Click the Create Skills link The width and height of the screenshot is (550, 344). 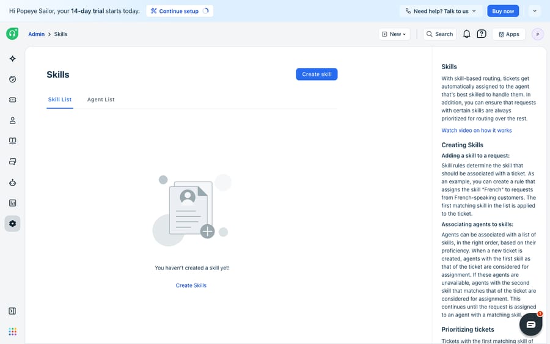[x=191, y=285]
